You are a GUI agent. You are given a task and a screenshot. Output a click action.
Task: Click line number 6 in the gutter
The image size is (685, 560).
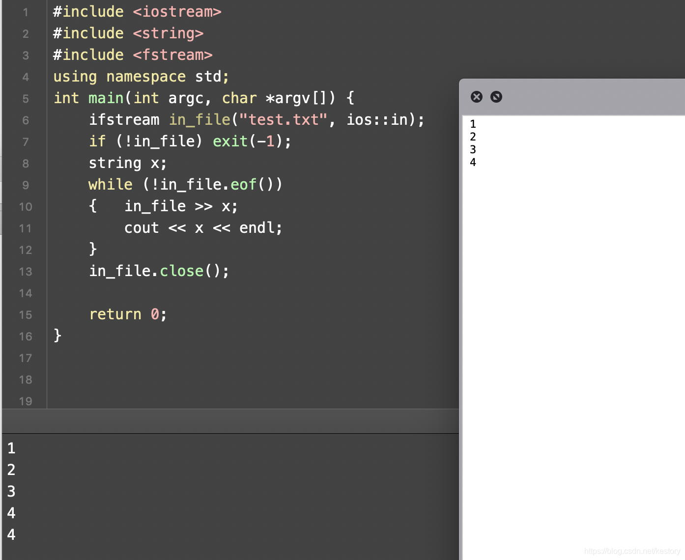[26, 120]
